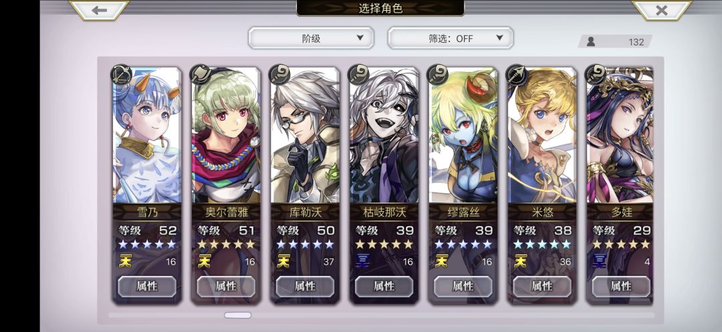Open 属性 for 雪乃
The width and height of the screenshot is (722, 332).
pos(147,287)
